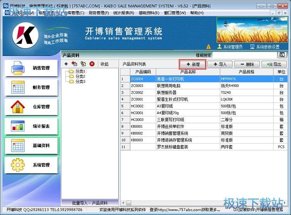
Task: Select row 三联复写打印纸
Action: (x=204, y=120)
